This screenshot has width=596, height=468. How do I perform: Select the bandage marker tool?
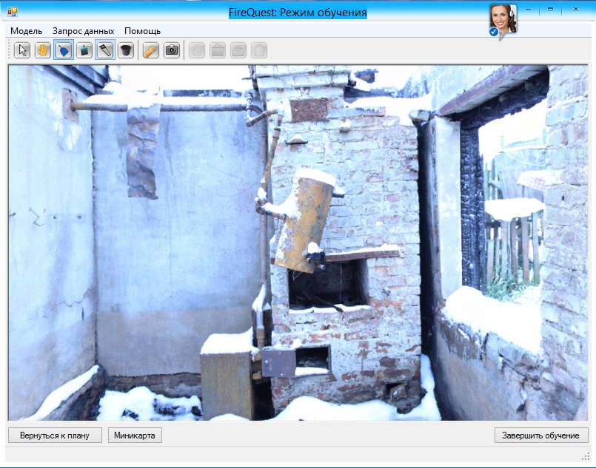151,50
